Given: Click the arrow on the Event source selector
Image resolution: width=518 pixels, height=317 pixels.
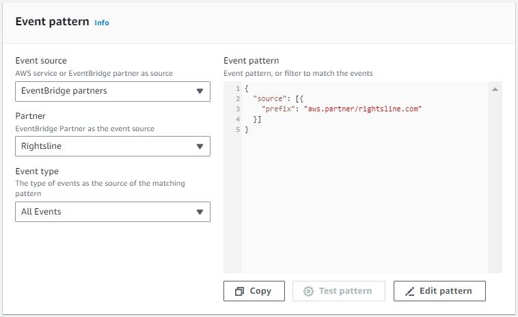Looking at the screenshot, I should click(x=200, y=91).
